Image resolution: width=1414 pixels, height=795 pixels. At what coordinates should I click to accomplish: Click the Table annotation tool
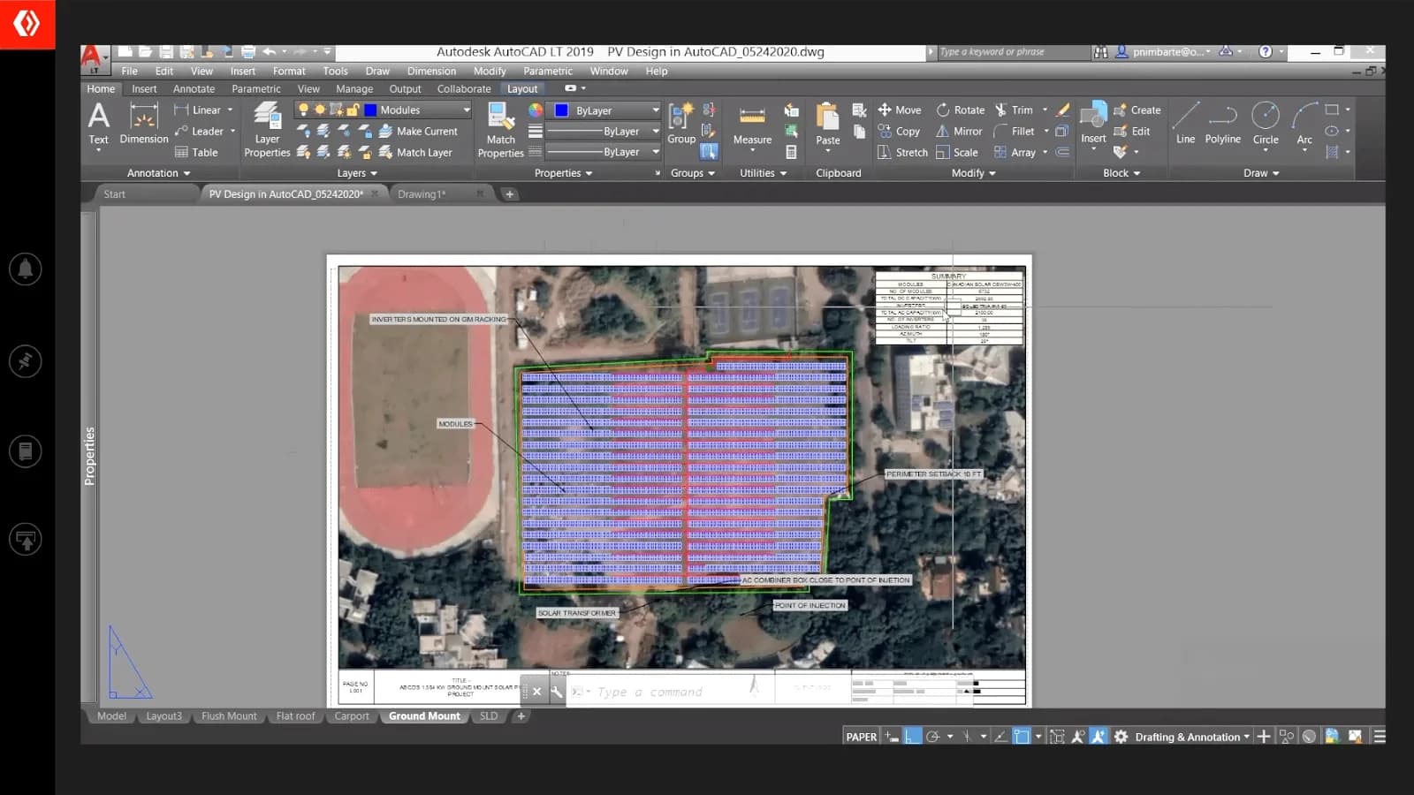click(x=196, y=153)
